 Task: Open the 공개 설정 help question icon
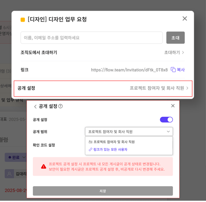click(60, 106)
